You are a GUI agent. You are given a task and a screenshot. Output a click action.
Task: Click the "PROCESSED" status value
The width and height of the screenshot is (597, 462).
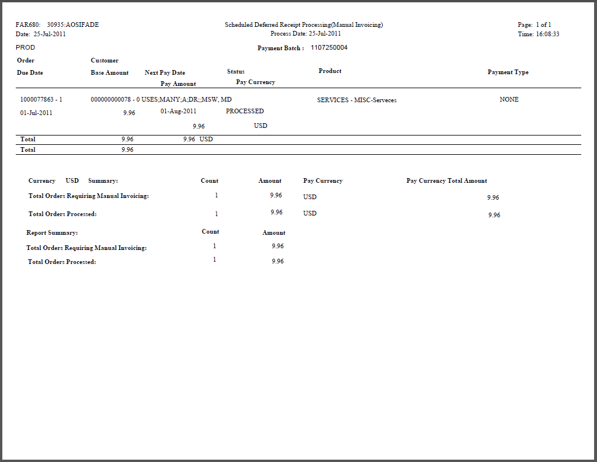click(245, 111)
